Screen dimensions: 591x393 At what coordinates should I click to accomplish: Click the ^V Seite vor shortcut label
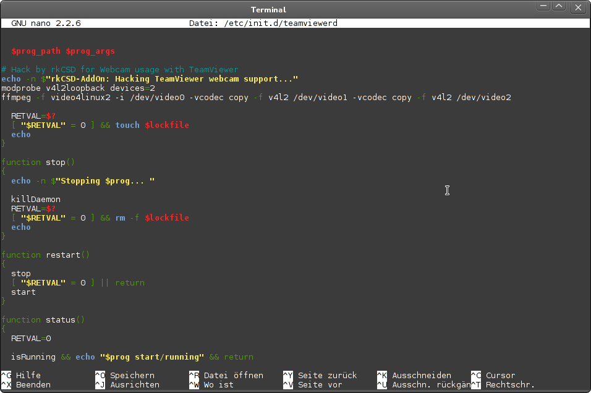(313, 385)
